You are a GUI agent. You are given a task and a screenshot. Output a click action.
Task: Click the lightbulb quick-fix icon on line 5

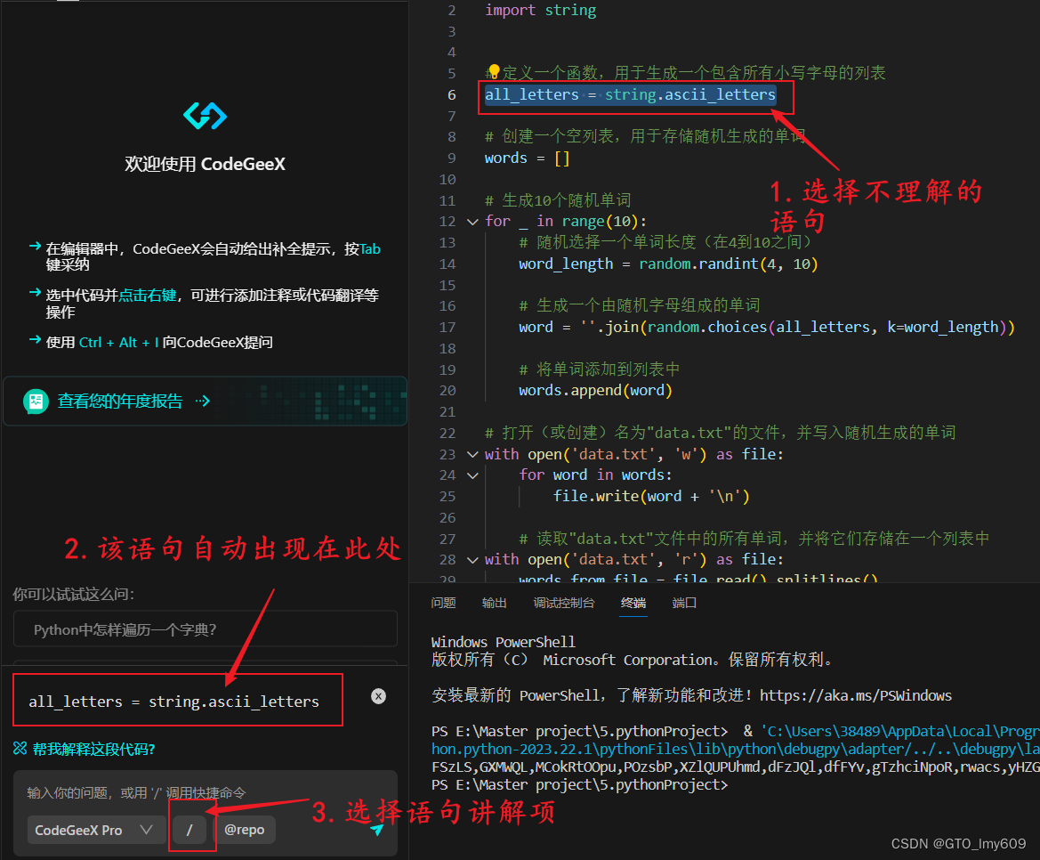[x=494, y=71]
